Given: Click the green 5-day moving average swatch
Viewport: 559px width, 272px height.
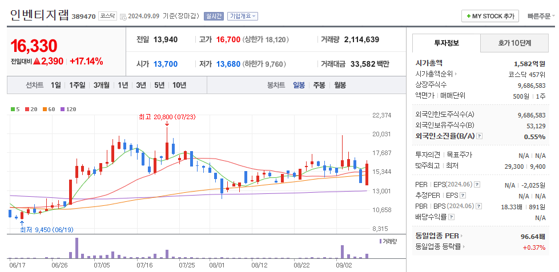Looking at the screenshot, I should (x=13, y=109).
